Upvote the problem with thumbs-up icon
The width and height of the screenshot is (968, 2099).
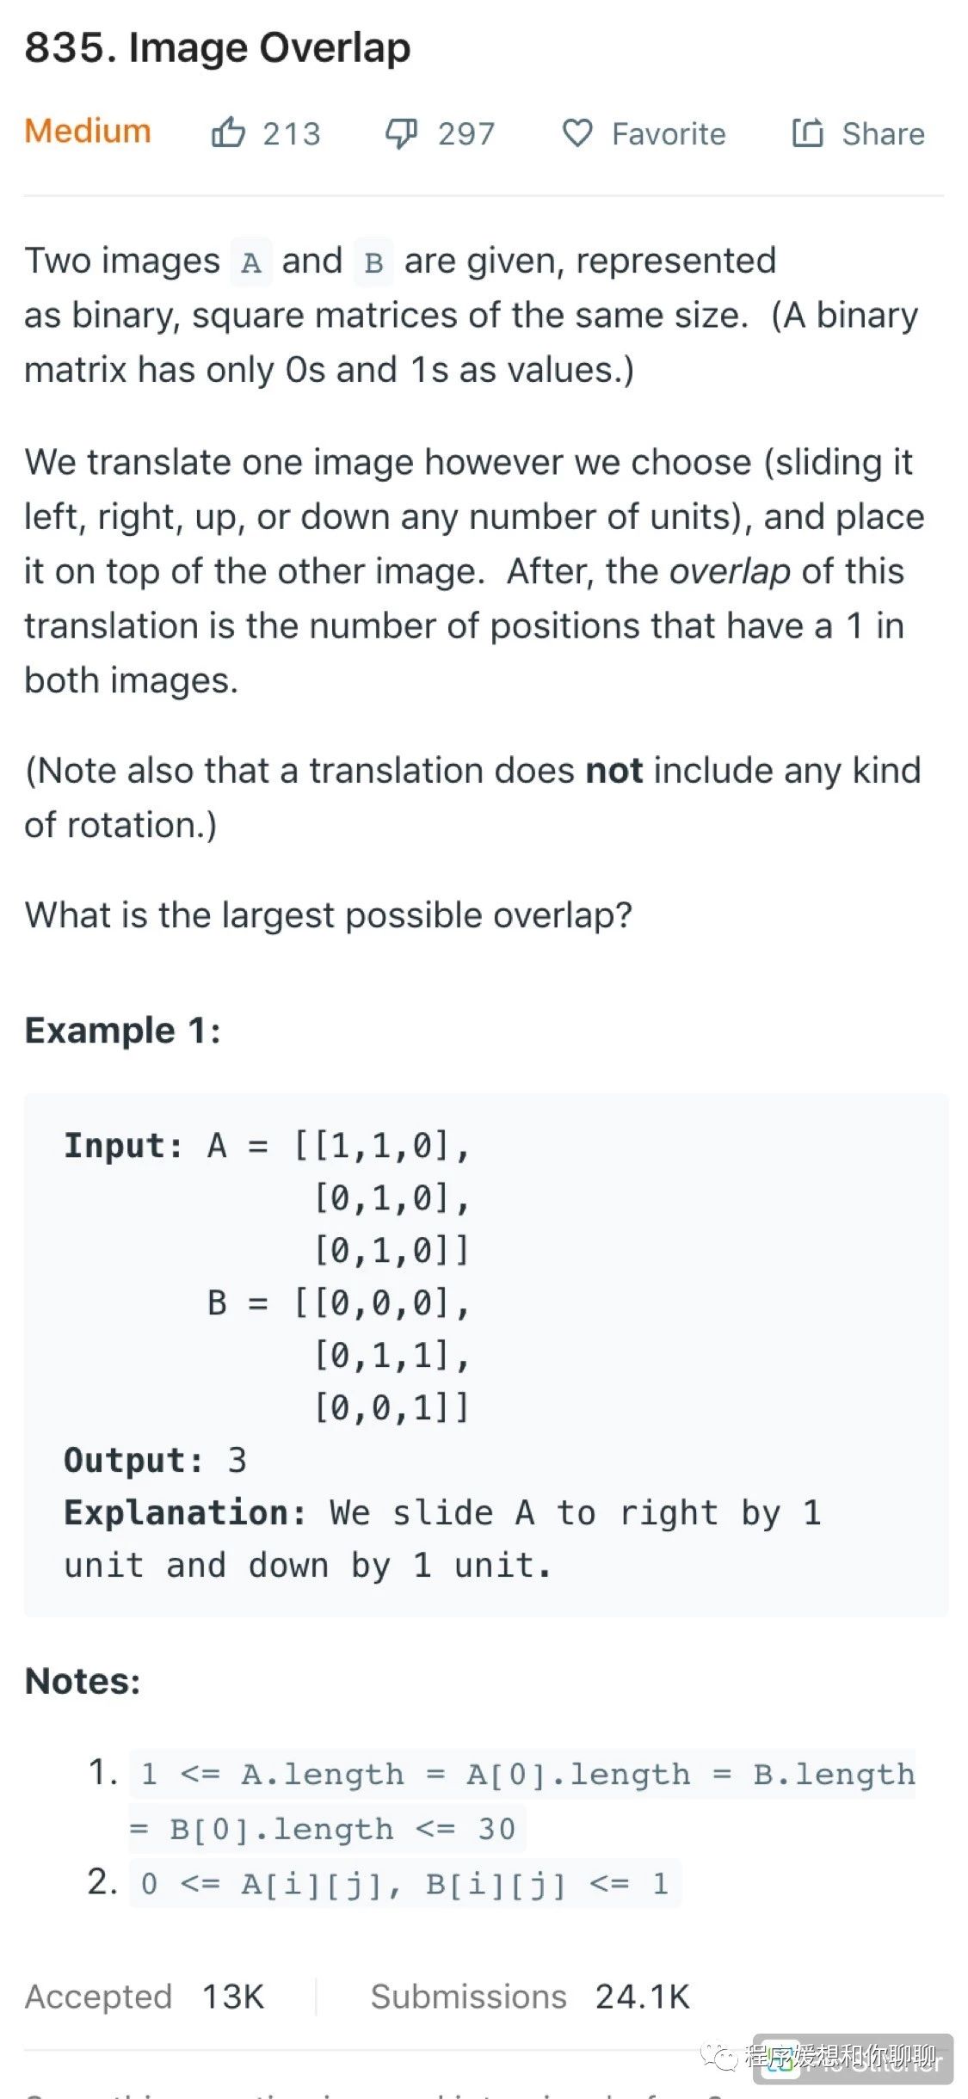228,132
